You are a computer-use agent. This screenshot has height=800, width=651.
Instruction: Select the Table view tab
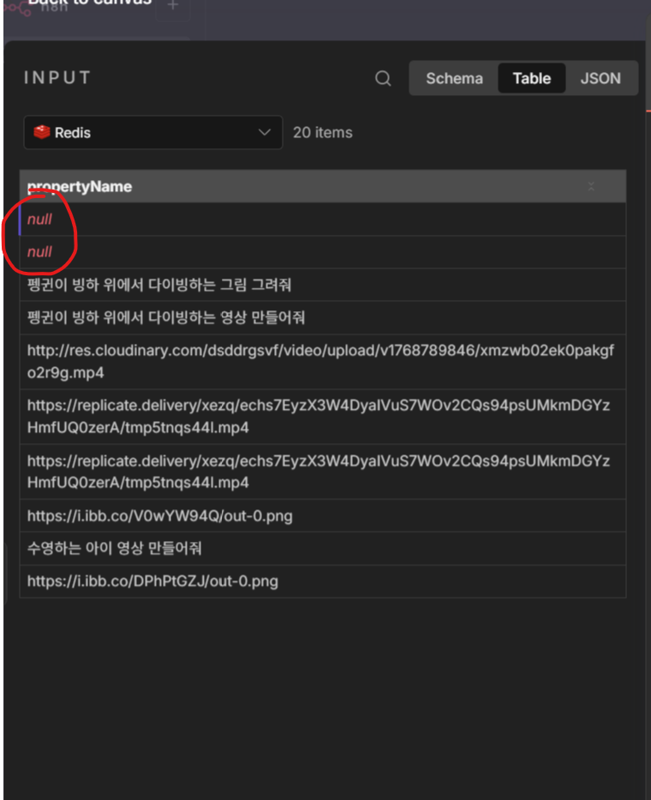point(532,78)
